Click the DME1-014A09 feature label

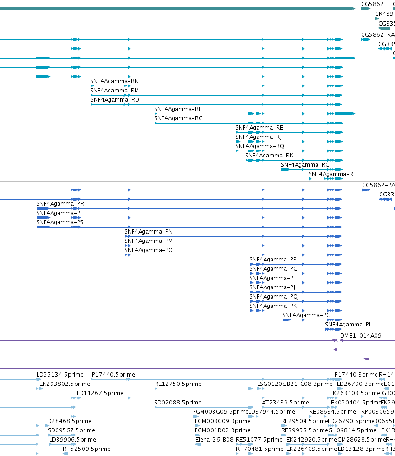click(361, 336)
